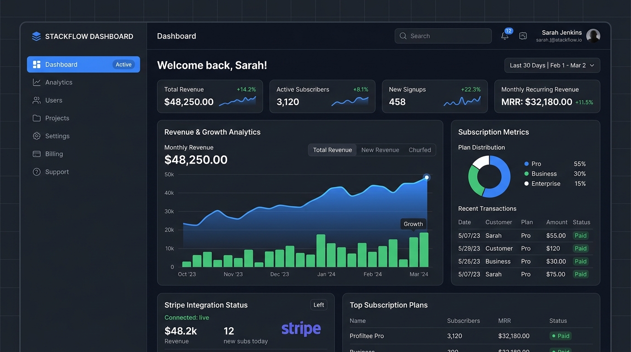The width and height of the screenshot is (631, 352).
Task: Click the StackFlow layered logo icon
Action: (x=36, y=37)
